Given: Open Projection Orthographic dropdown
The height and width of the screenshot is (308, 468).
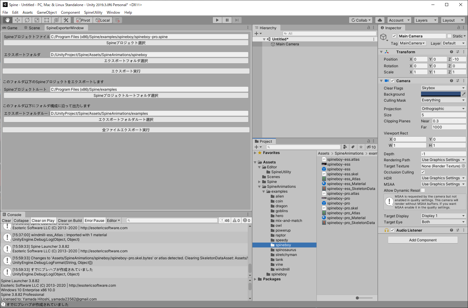Looking at the screenshot, I should coord(443,109).
